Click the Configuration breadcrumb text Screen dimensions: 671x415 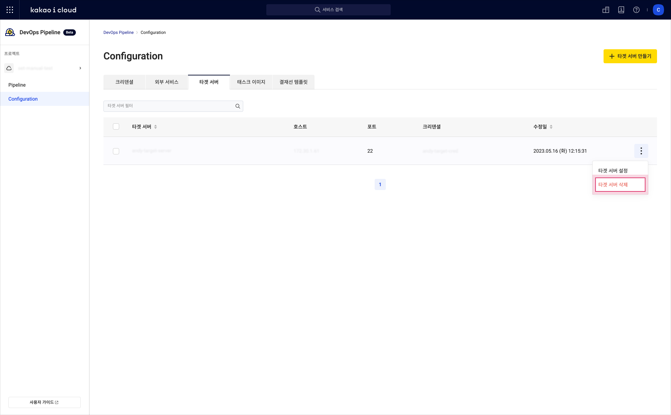click(153, 32)
